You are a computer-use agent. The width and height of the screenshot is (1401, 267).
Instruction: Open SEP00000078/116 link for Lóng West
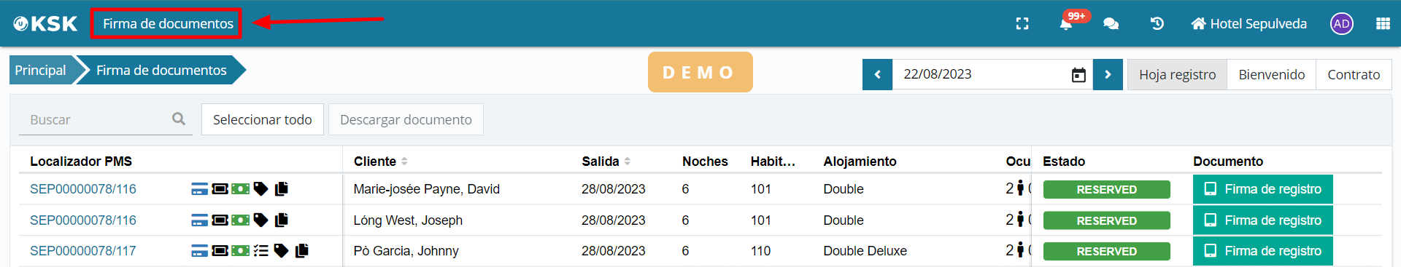[83, 220]
